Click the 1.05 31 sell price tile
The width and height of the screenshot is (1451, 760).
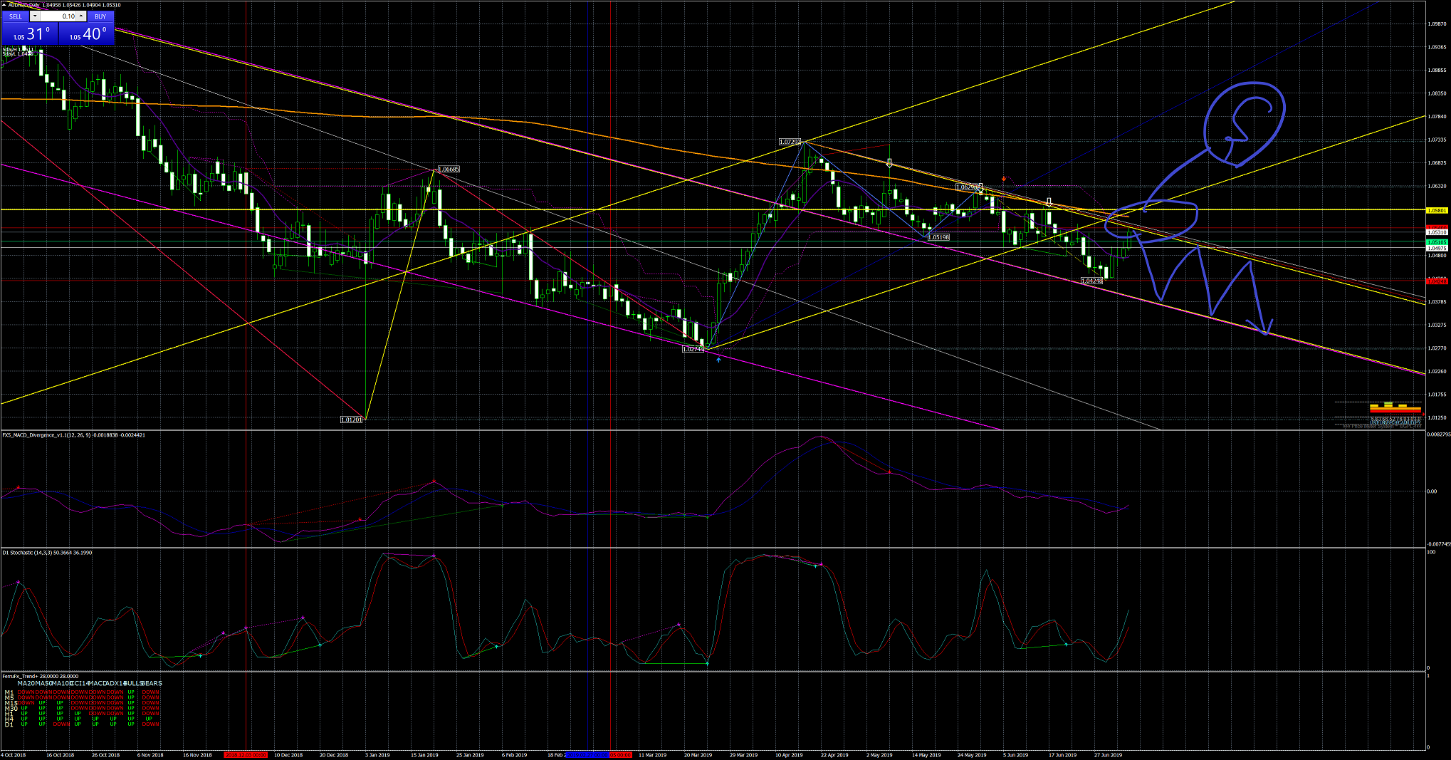[30, 33]
